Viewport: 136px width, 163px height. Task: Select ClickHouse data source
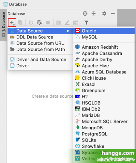tap(104, 78)
